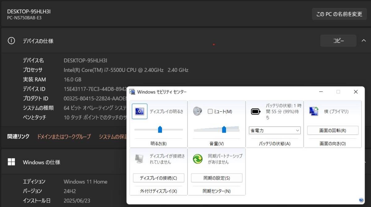Click the display brightness icon in Mobility Center
Image resolution: width=371 pixels, height=207 pixels.
pos(140,111)
